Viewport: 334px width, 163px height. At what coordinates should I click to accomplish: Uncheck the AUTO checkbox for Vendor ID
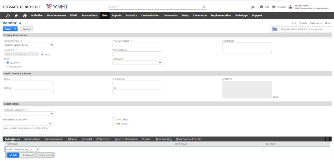[x=42, y=54]
